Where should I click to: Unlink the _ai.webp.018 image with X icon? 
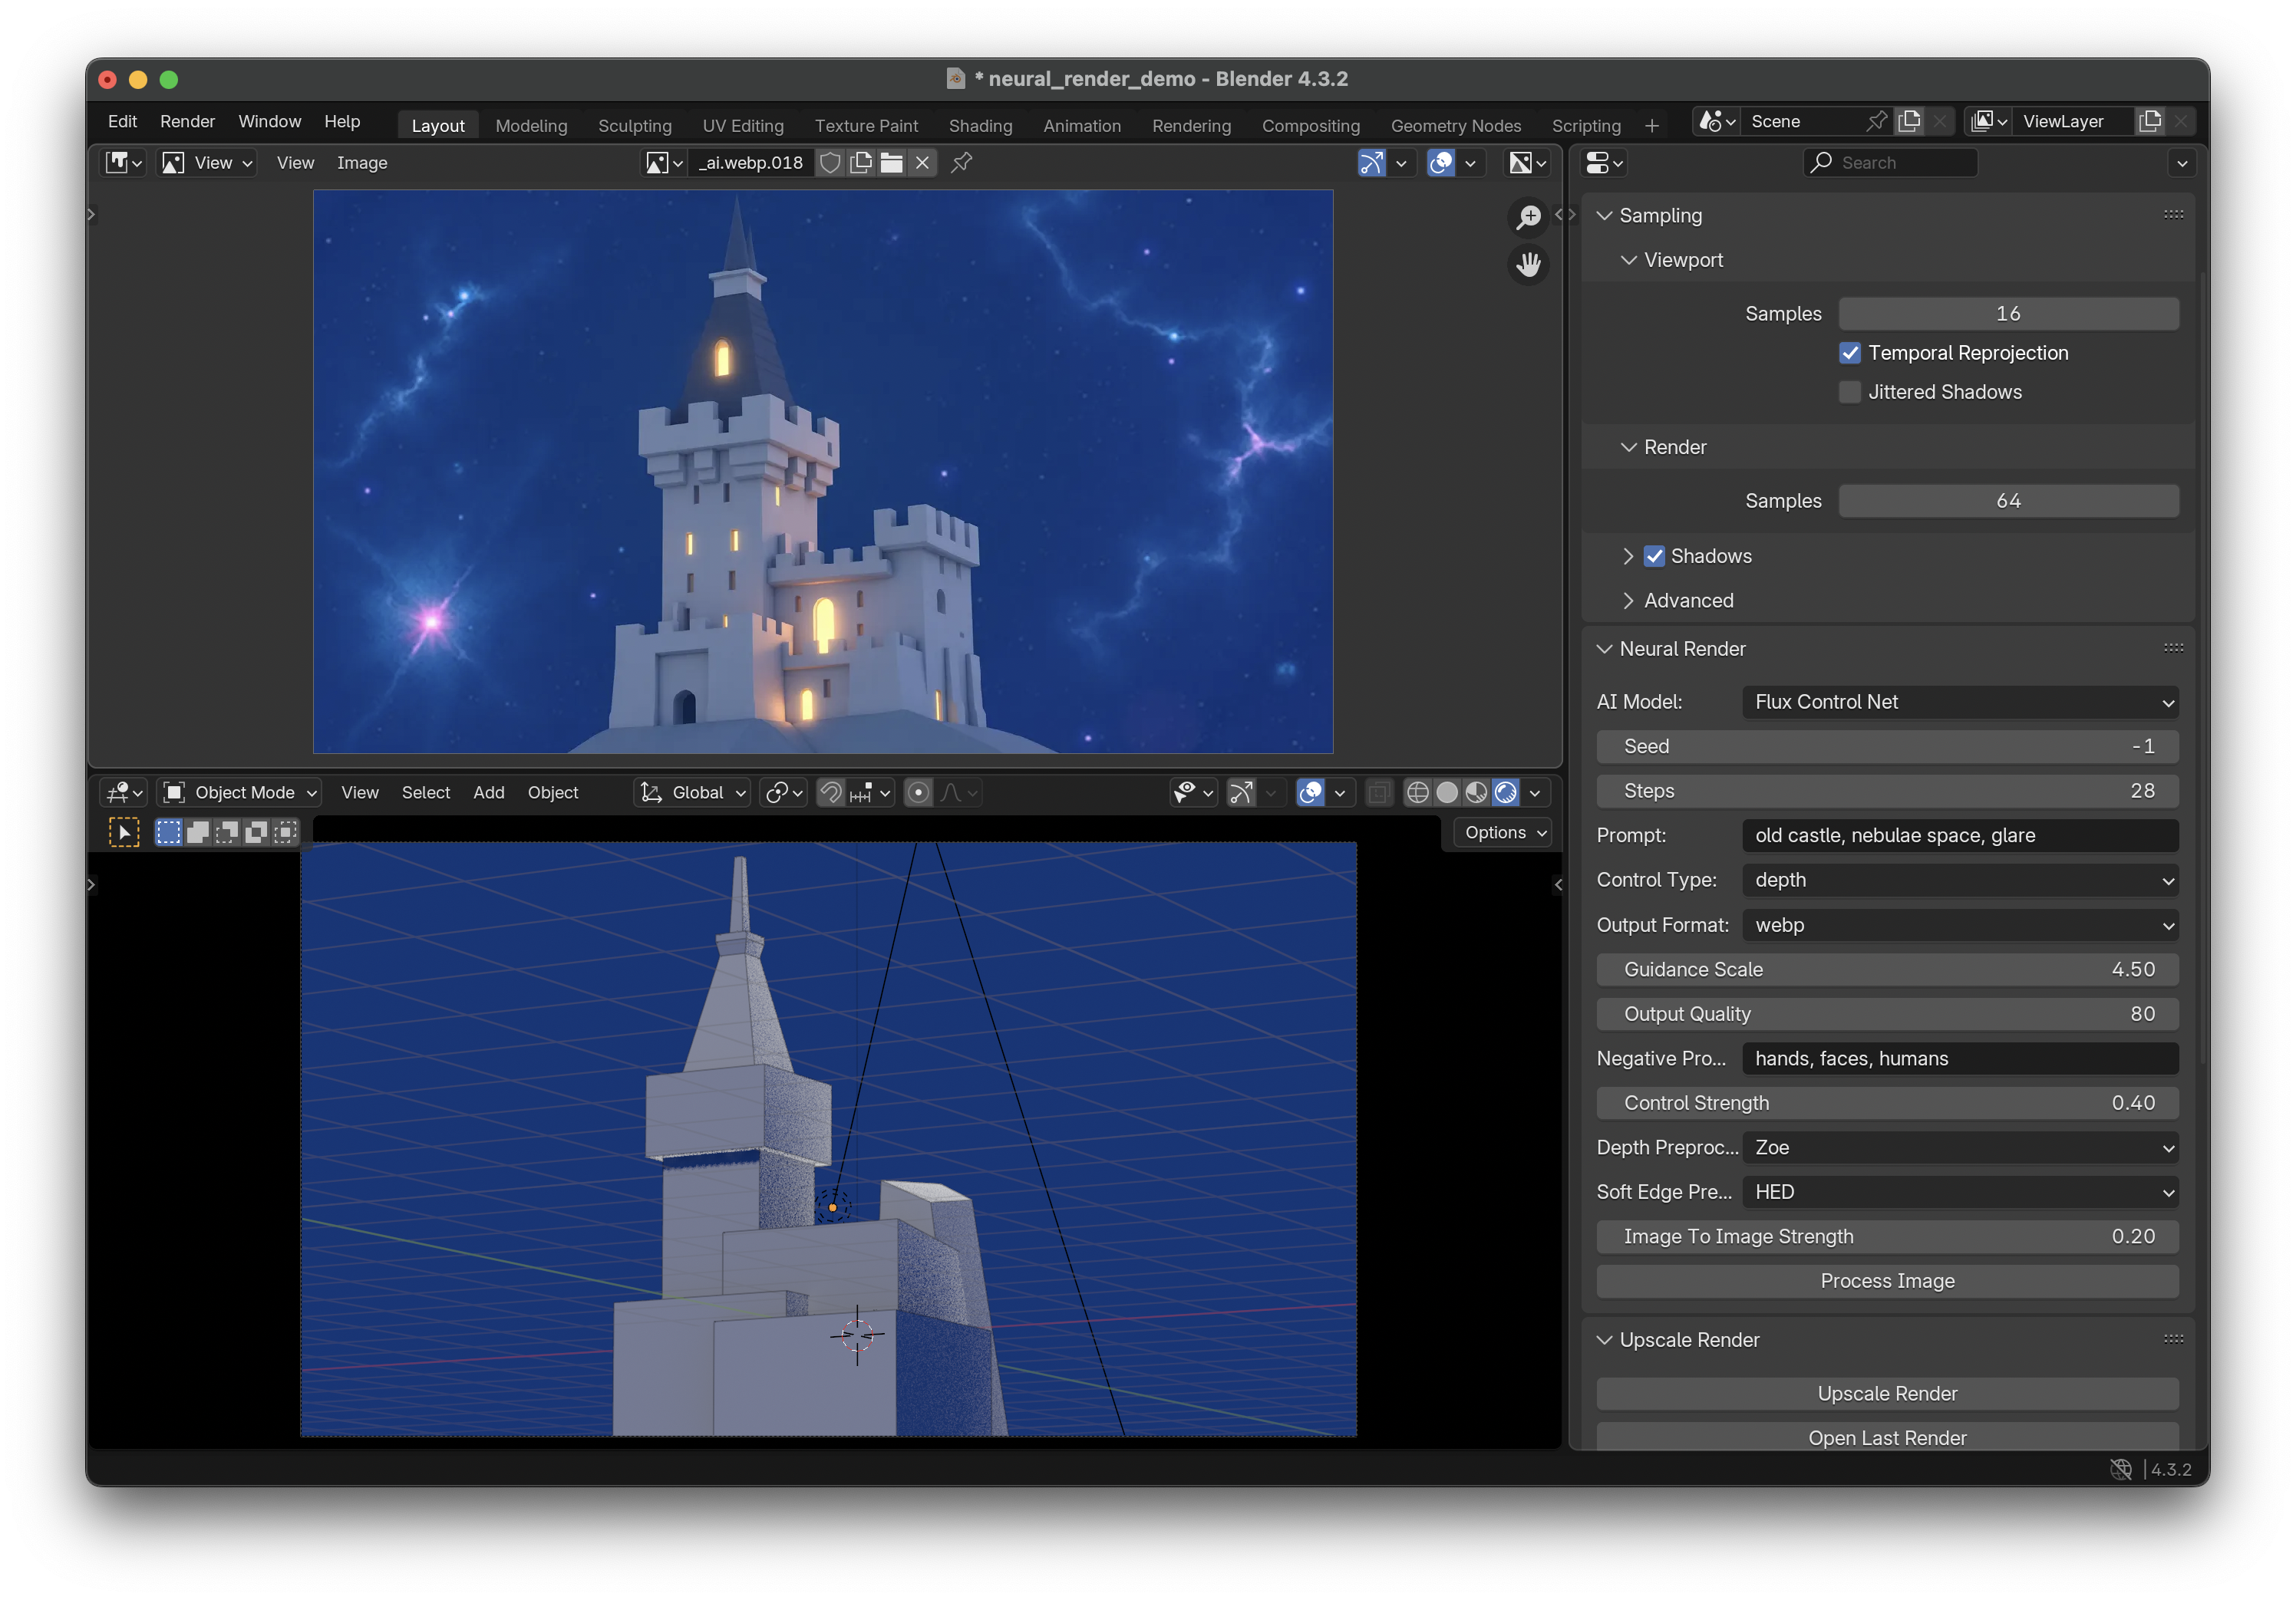tap(922, 163)
